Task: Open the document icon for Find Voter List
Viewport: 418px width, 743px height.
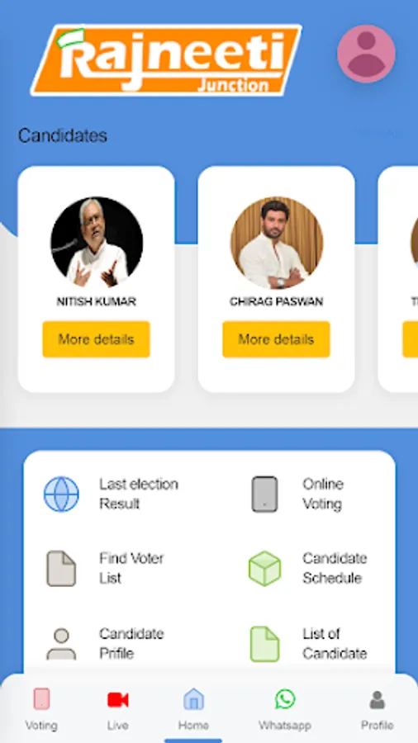Action: (x=61, y=568)
